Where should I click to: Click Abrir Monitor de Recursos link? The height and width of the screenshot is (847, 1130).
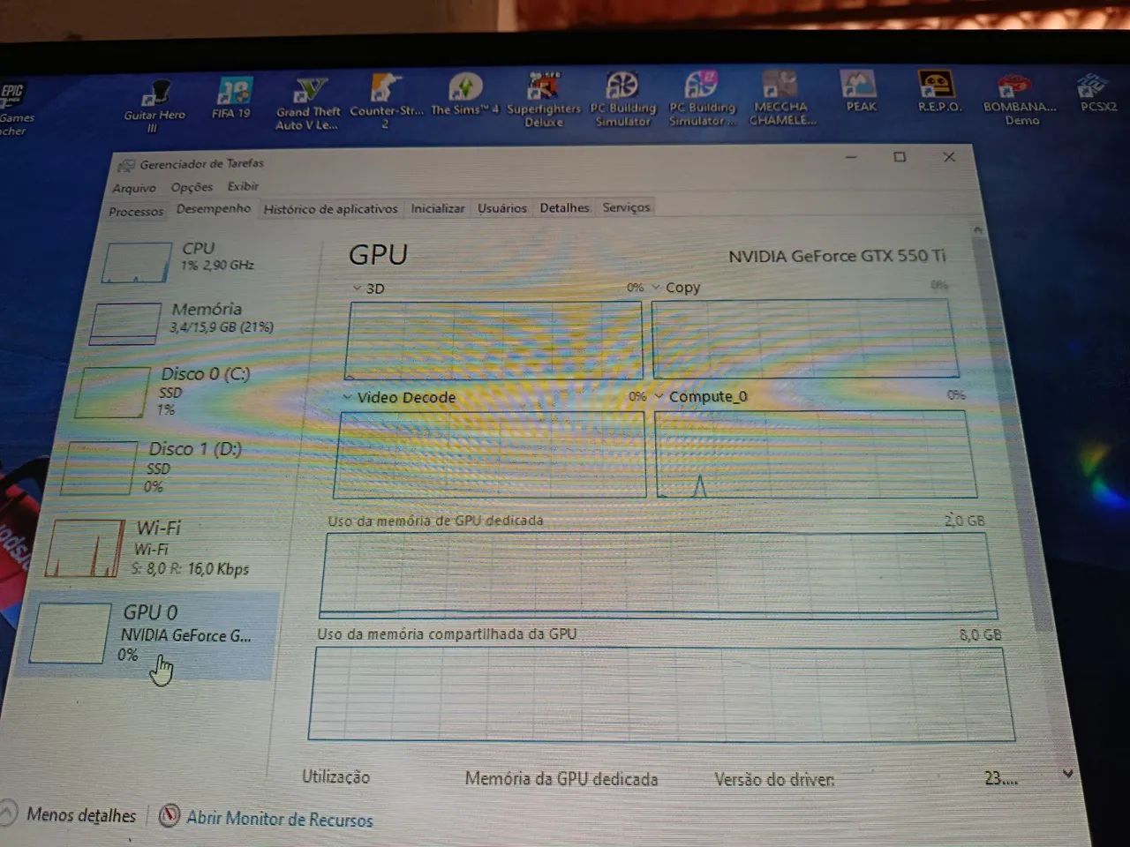click(279, 819)
